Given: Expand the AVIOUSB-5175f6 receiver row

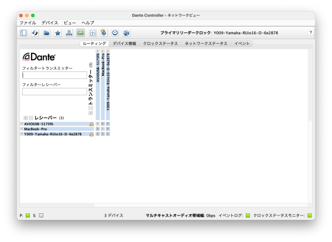Looking at the screenshot, I should (x=22, y=124).
